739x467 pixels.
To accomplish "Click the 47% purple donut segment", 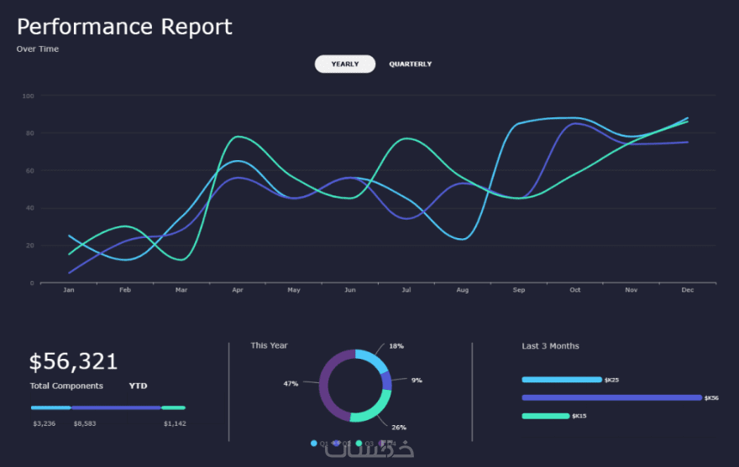I will [326, 384].
